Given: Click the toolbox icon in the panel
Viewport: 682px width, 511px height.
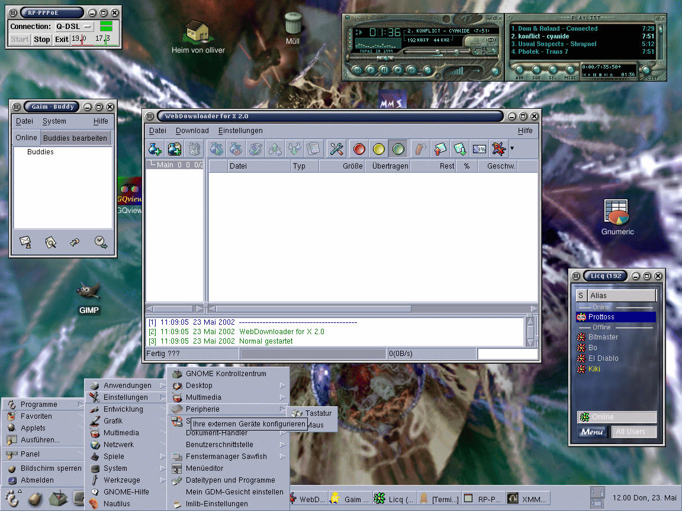Looking at the screenshot, I should point(58,499).
